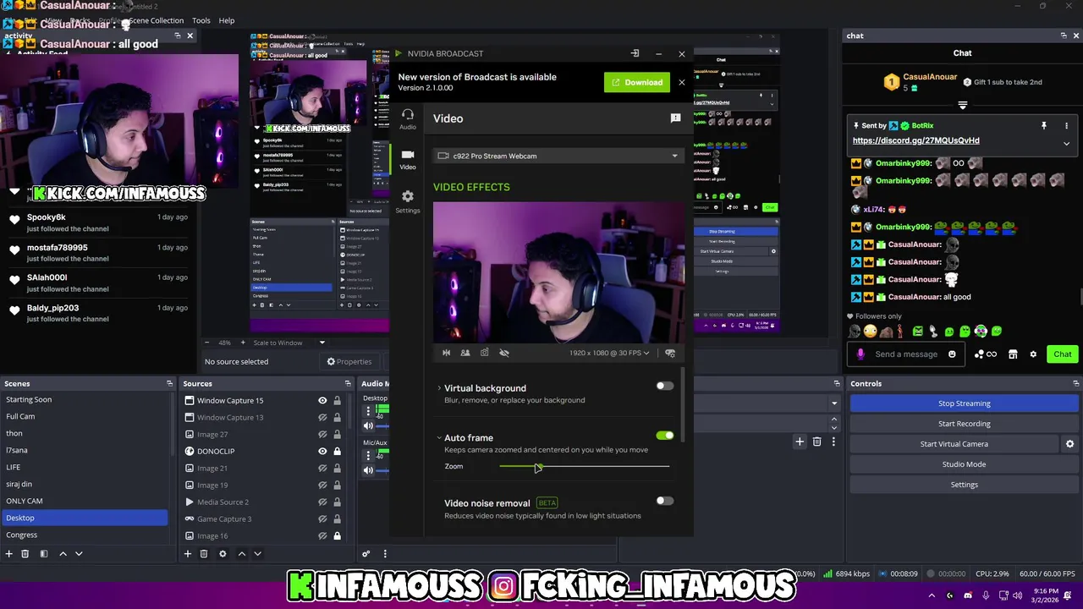Open the Mic/Aux three-dot options menu
The width and height of the screenshot is (1083, 609).
pos(368,456)
